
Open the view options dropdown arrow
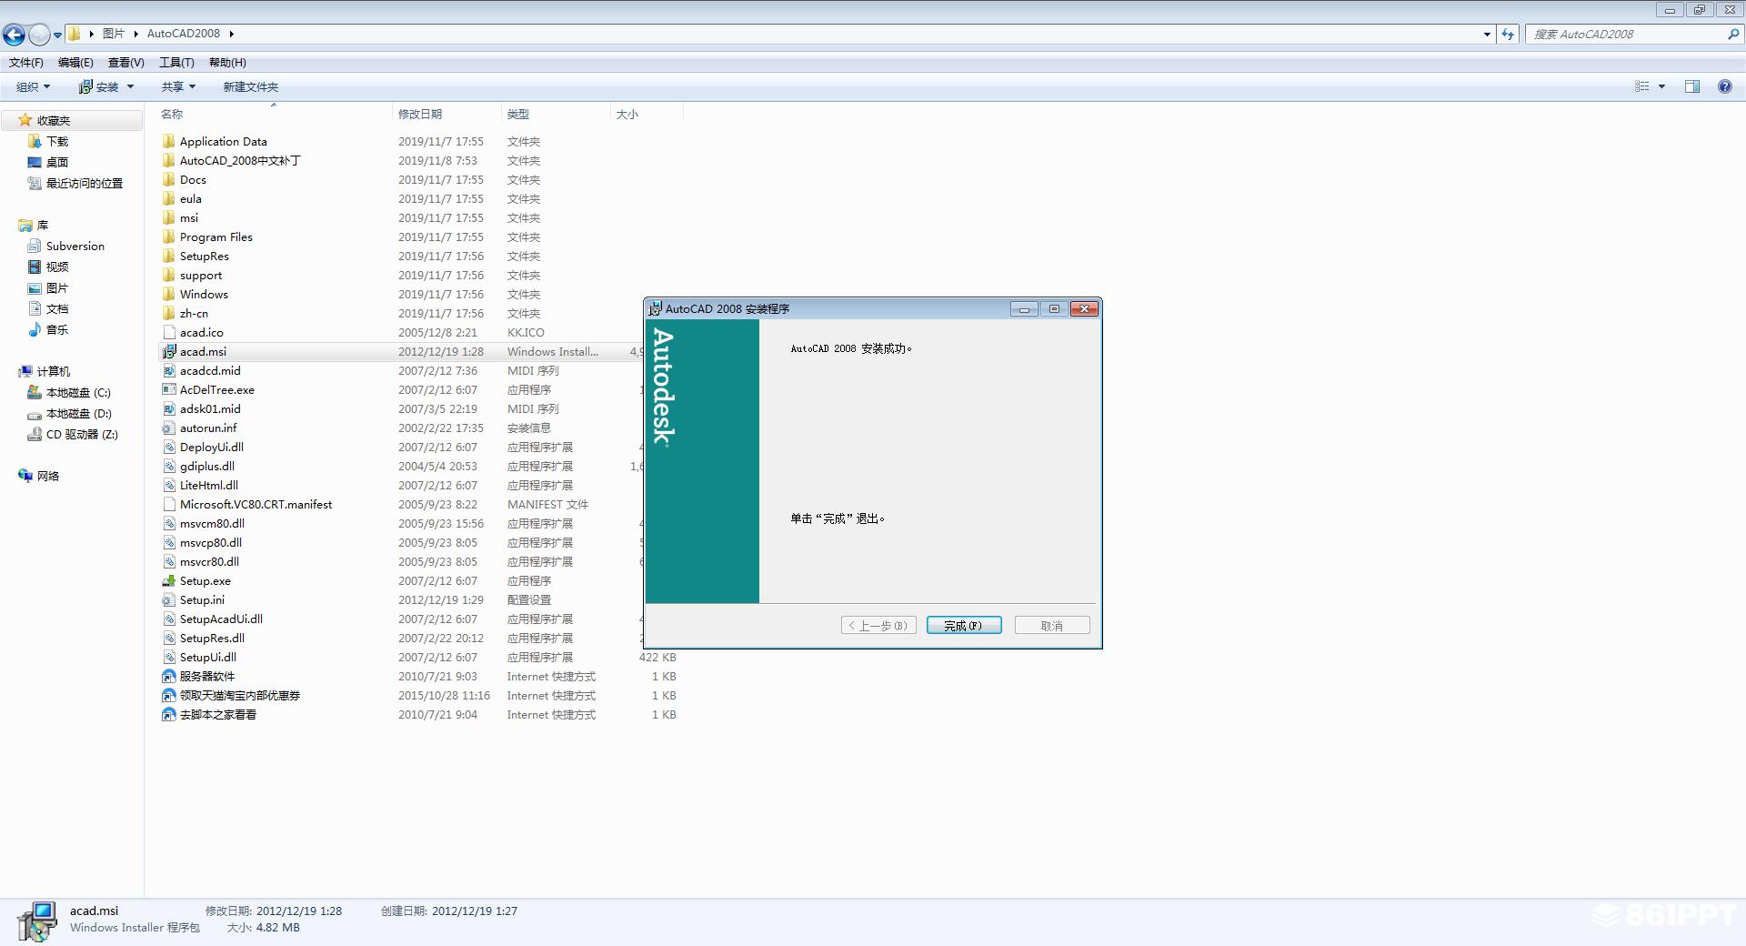[1661, 86]
